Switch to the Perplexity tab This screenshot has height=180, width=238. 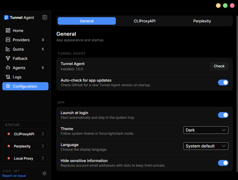pos(202,21)
